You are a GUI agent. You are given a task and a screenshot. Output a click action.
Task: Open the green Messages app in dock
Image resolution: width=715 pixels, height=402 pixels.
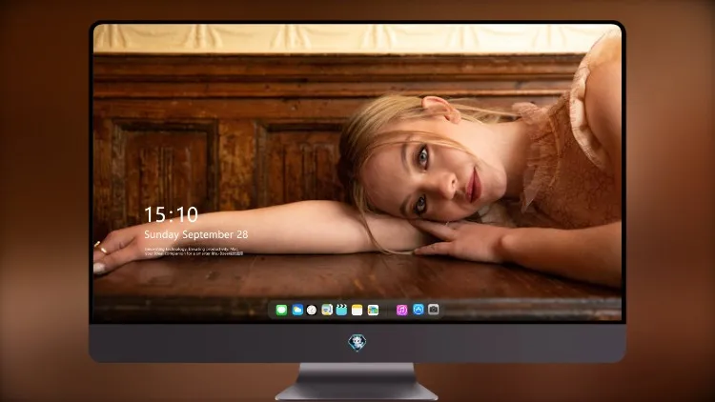tap(281, 310)
